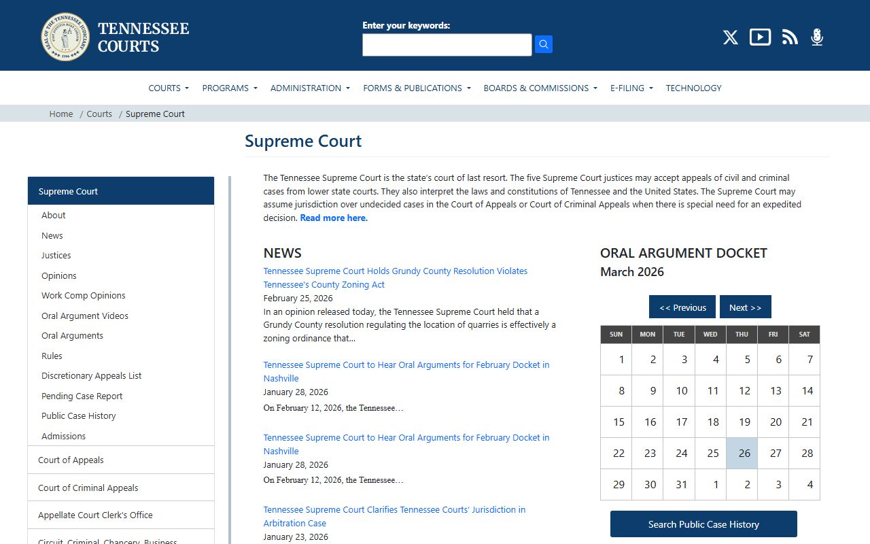Click the March 2026 docket heading

(x=632, y=271)
